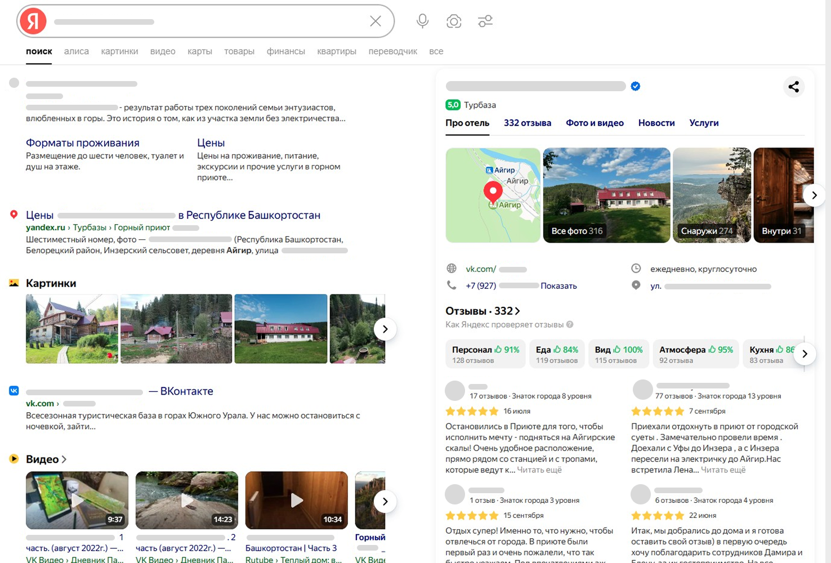This screenshot has width=831, height=563.
Task: Open the все services tab
Action: coord(436,51)
